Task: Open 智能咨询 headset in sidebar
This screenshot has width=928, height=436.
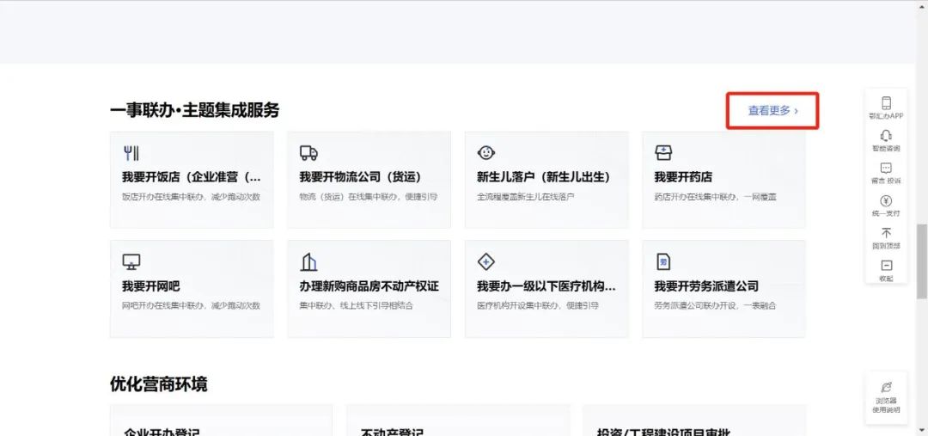Action: pyautogui.click(x=886, y=136)
